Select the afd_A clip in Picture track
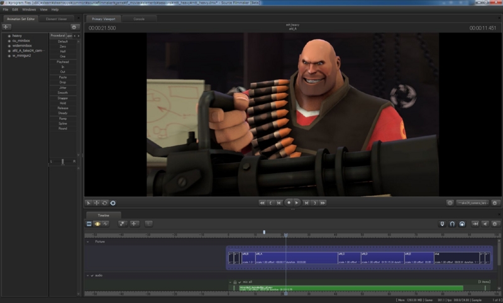Image resolution: width=503 pixels, height=303 pixels. point(296,258)
